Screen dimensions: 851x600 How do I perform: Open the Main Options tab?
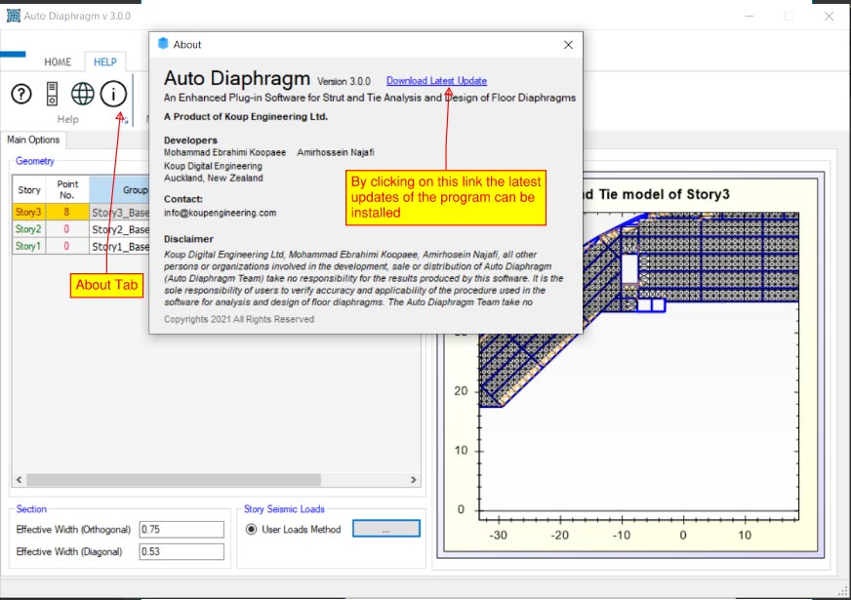[x=33, y=140]
